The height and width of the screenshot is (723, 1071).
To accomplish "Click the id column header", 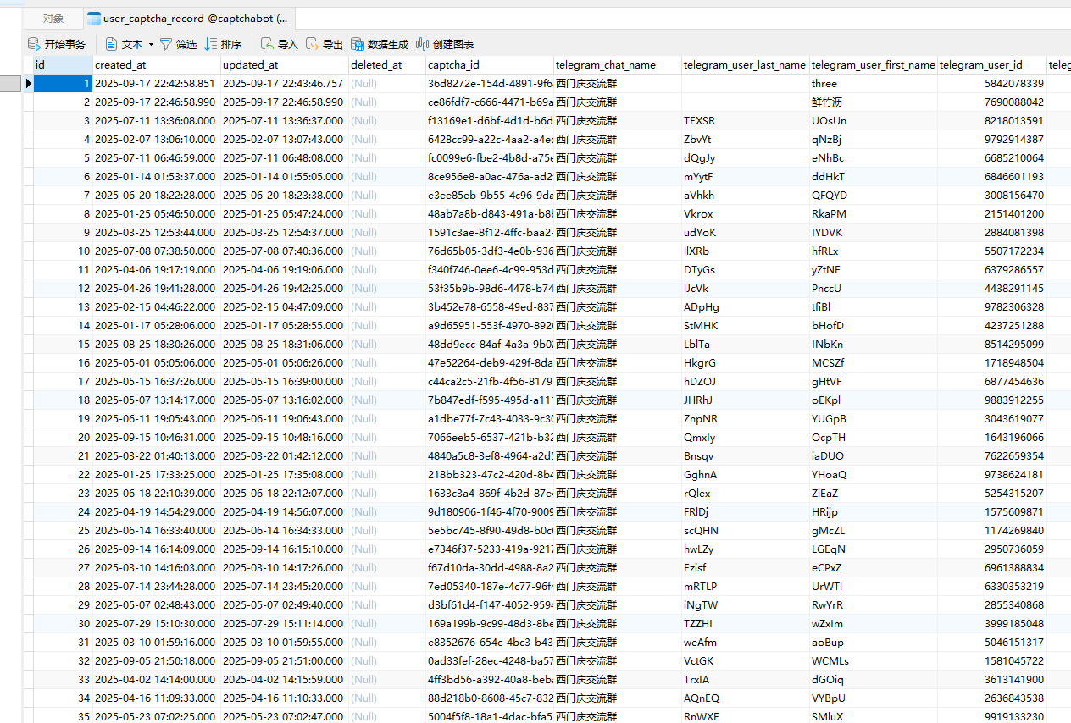I will [x=63, y=64].
